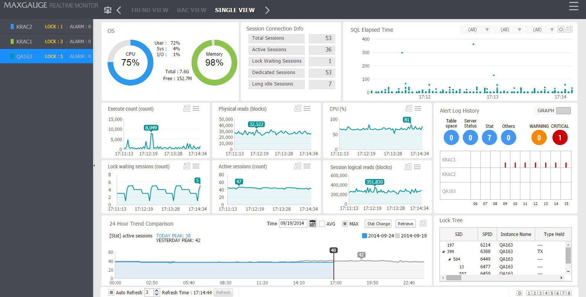The image size is (586, 297).
Task: Click the SPID column header in Lock Tree
Action: pos(487,234)
